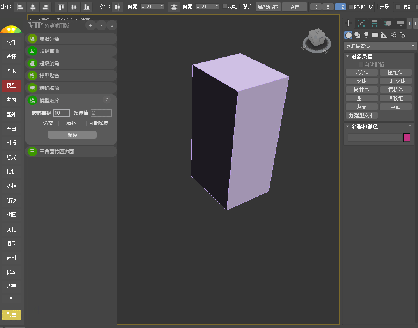Image resolution: width=418 pixels, height=328 pixels.
Task: Toggle the 内部噪波 checkbox
Action: [x=84, y=123]
